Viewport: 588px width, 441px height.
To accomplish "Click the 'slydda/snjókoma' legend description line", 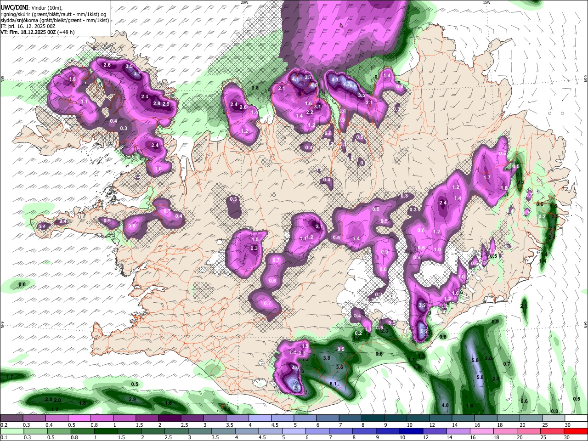I will (55, 20).
